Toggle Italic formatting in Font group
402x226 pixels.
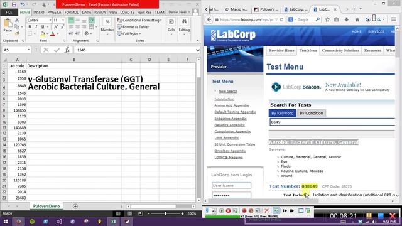(36, 27)
